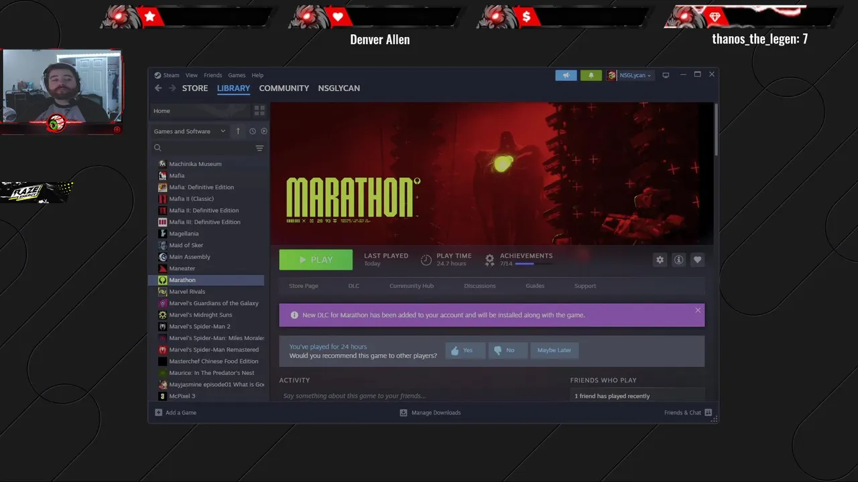This screenshot has height=482, width=858.
Task: Open Marathon Store Page link
Action: (x=304, y=286)
